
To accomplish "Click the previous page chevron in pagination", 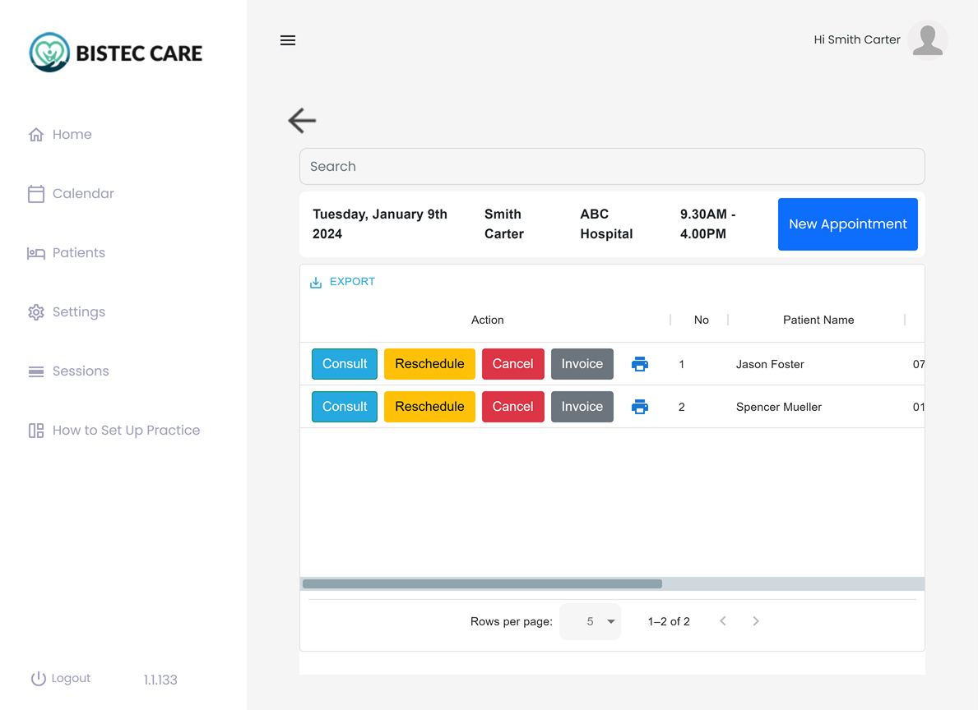I will pyautogui.click(x=723, y=621).
